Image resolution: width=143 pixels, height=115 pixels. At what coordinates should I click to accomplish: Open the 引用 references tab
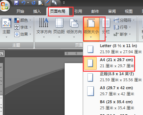coord(78,11)
